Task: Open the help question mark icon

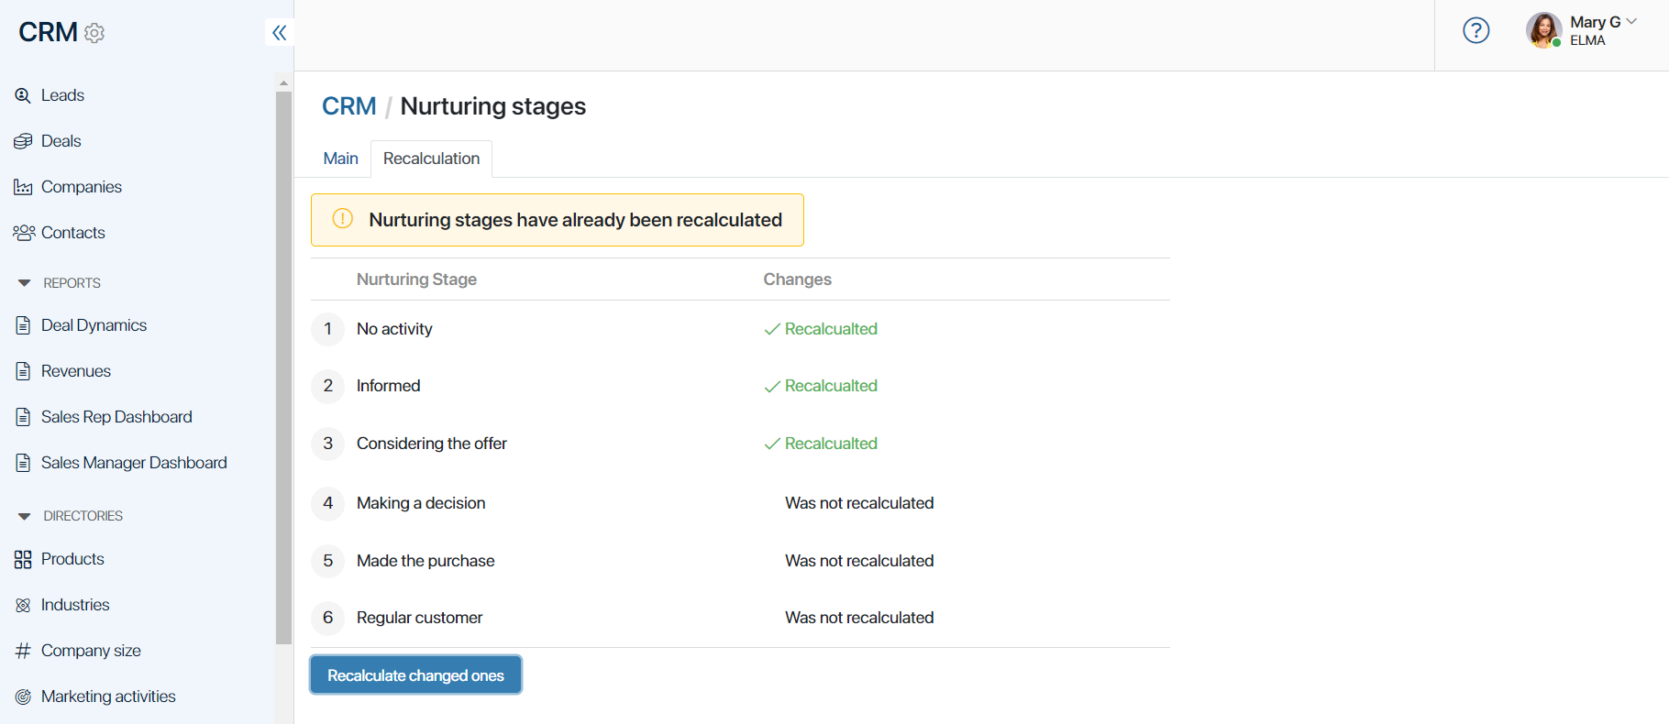Action: click(1476, 30)
